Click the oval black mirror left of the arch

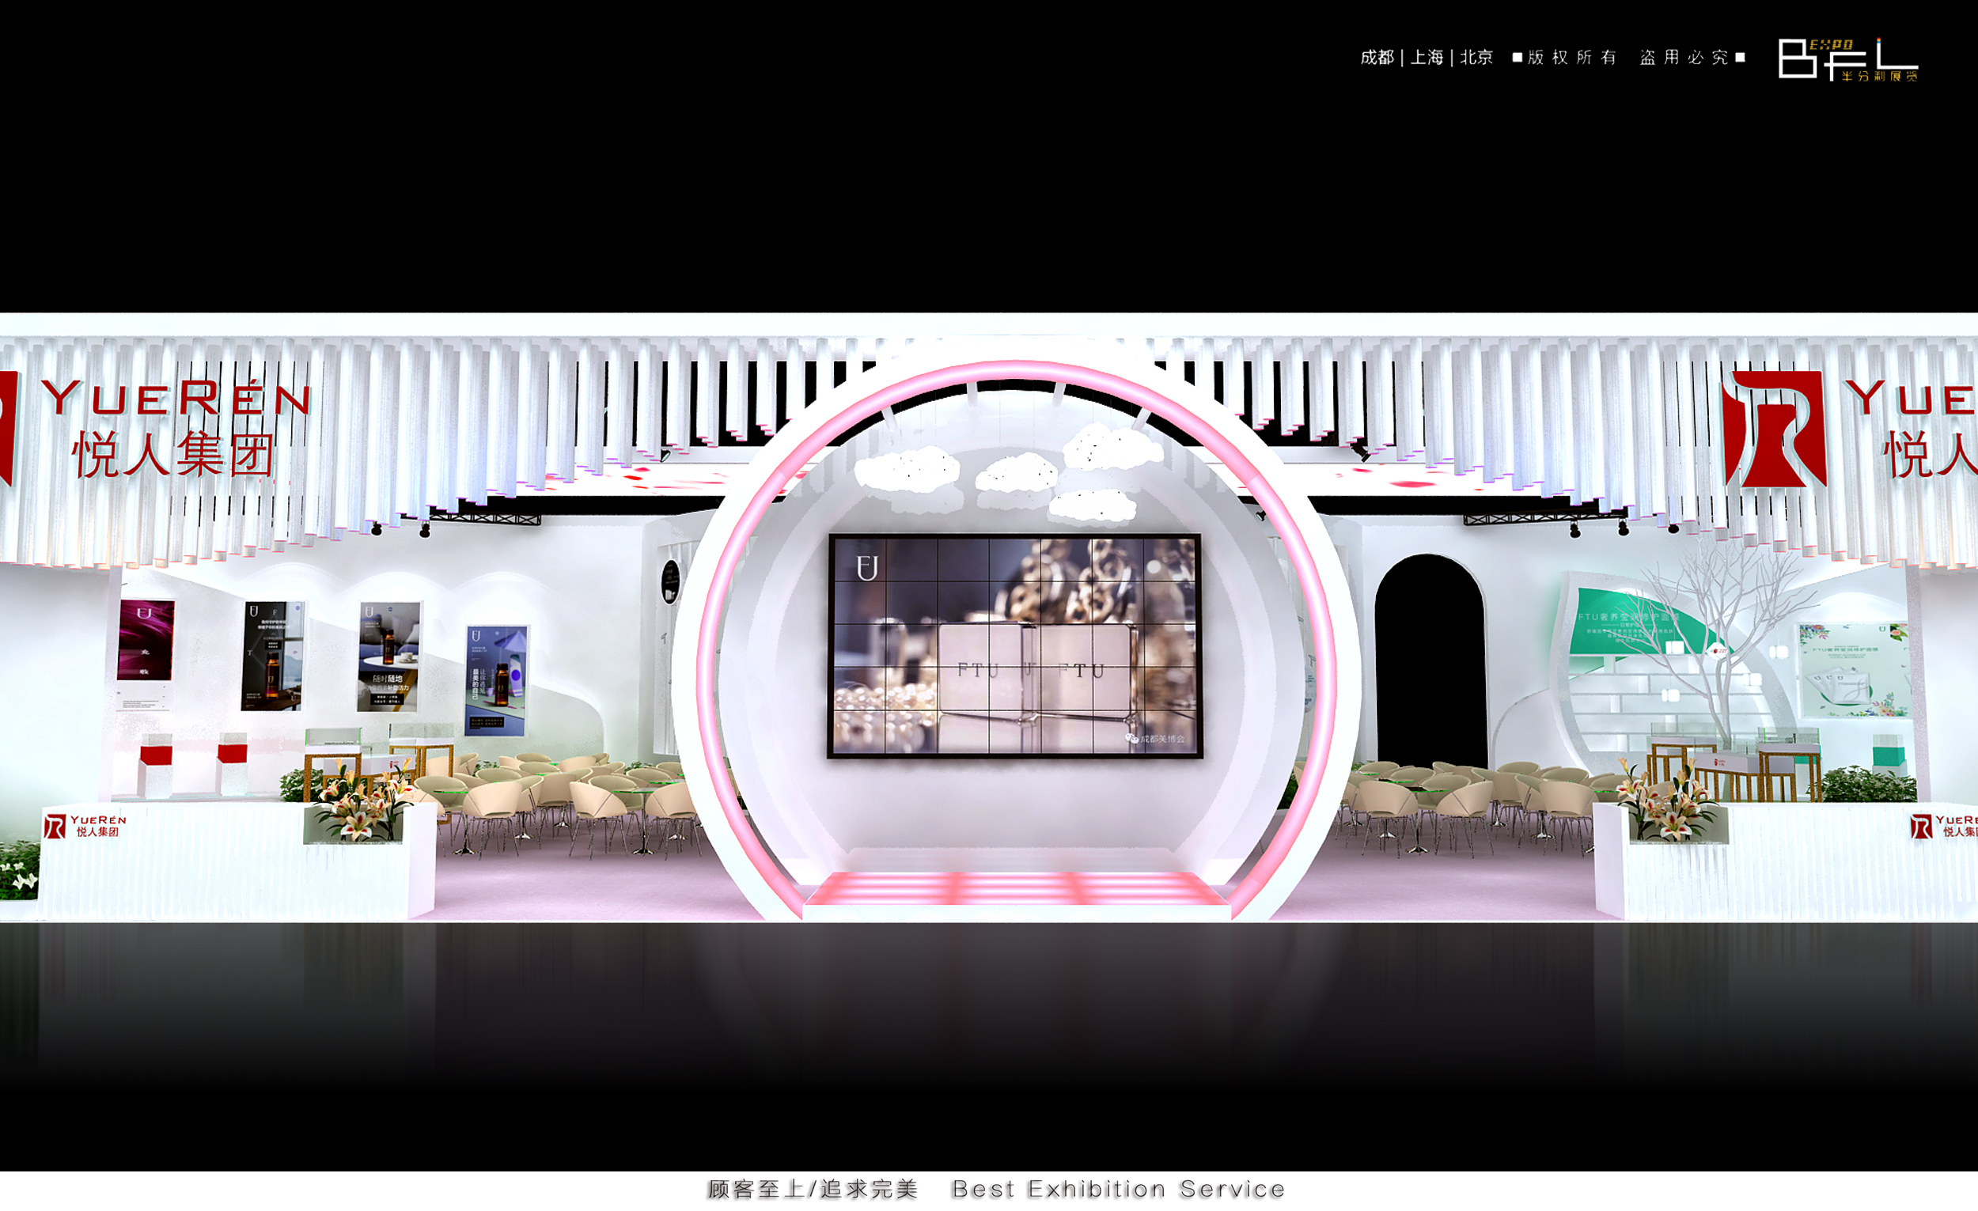(x=670, y=582)
